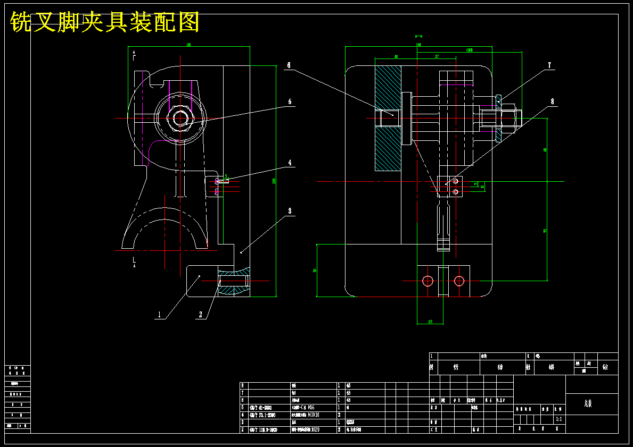The height and width of the screenshot is (447, 633).
Task: Click the 1:1 scale cell in title block
Action: (559, 419)
